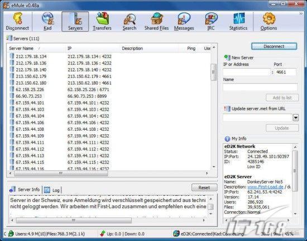This screenshot has width=307, height=241.
Task: Select server row 67.159.44.111
Action: tap(109, 143)
